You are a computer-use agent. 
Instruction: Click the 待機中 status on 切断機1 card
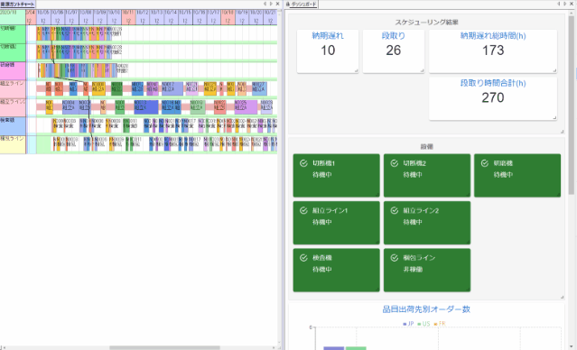tap(322, 175)
